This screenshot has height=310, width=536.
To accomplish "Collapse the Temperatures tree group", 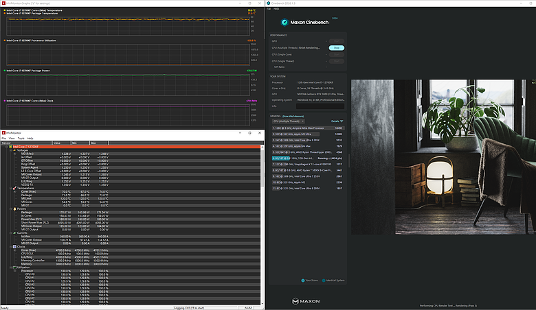I will [10, 188].
